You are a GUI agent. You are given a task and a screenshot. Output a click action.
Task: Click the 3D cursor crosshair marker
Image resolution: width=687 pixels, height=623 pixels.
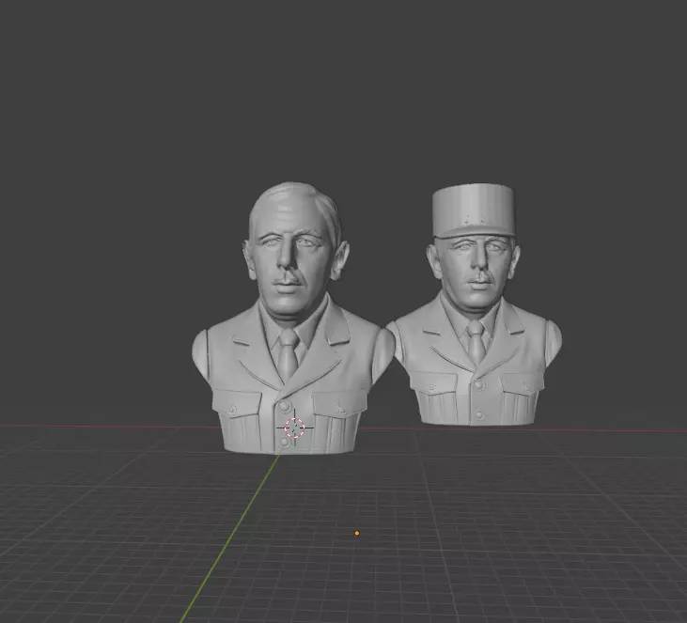pyautogui.click(x=294, y=428)
